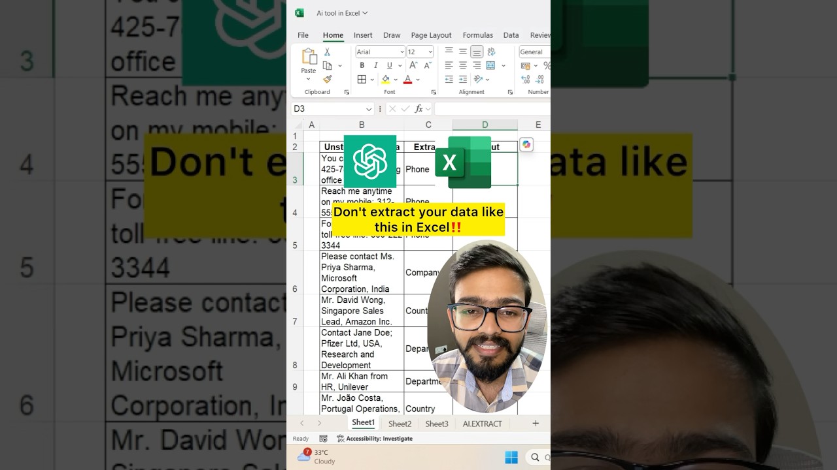Open underline style dropdown arrow
Image resolution: width=837 pixels, height=470 pixels.
point(399,65)
